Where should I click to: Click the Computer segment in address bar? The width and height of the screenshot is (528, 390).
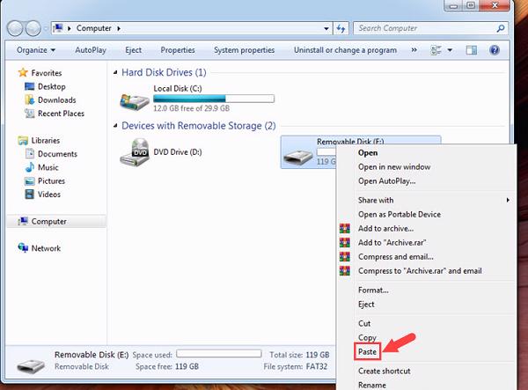(x=93, y=28)
